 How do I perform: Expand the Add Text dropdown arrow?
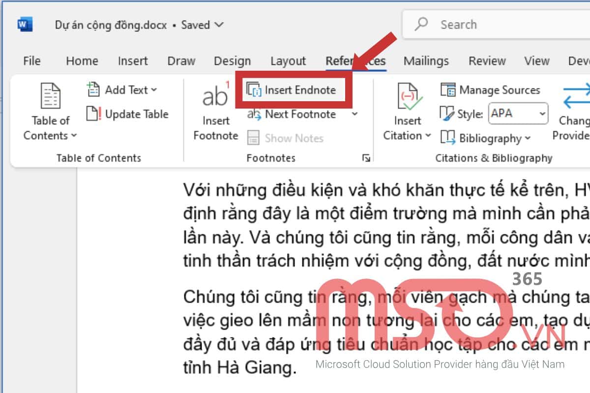[x=154, y=90]
